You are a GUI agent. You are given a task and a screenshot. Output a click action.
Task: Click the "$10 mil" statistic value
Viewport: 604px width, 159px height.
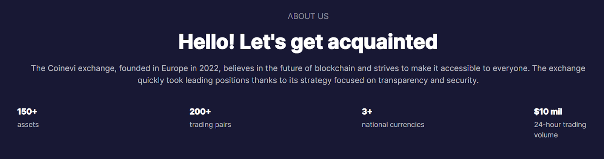pyautogui.click(x=548, y=112)
